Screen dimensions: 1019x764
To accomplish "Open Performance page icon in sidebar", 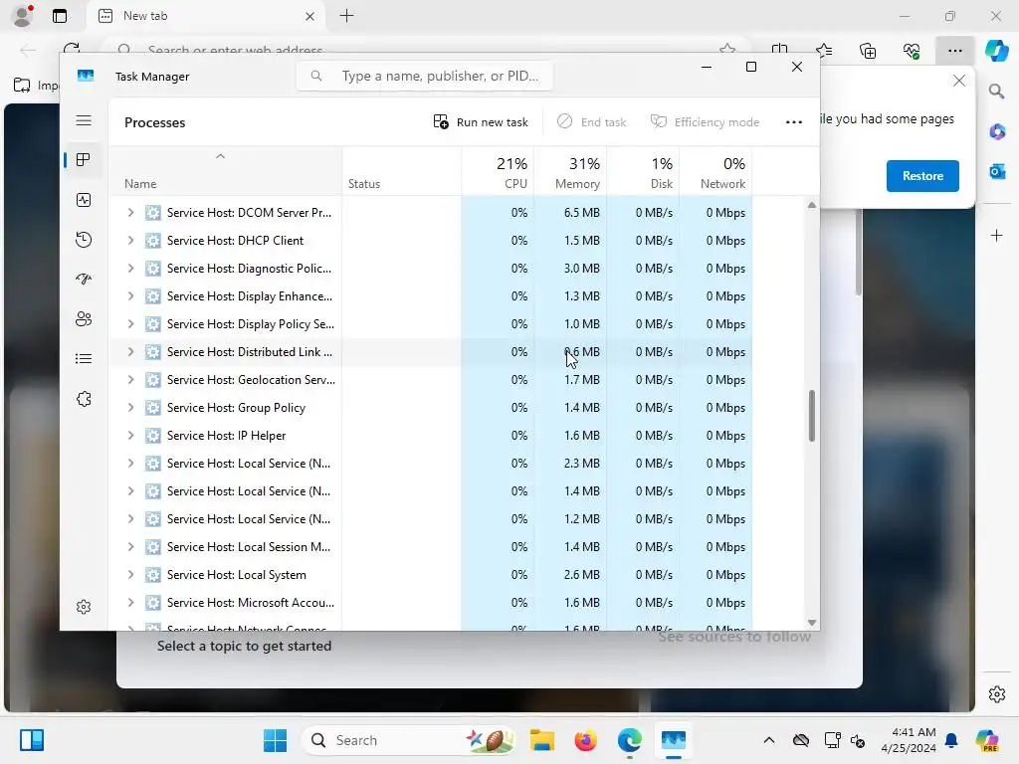I will pyautogui.click(x=84, y=200).
